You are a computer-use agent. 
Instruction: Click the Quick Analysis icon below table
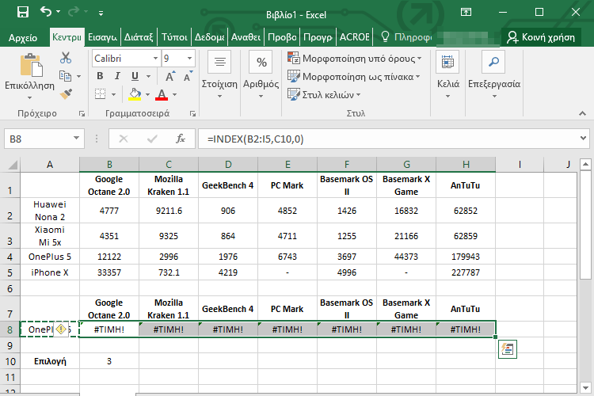pyautogui.click(x=507, y=349)
